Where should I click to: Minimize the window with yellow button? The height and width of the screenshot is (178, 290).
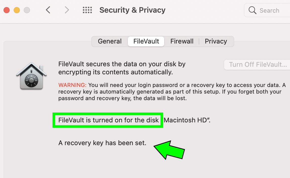(17, 10)
